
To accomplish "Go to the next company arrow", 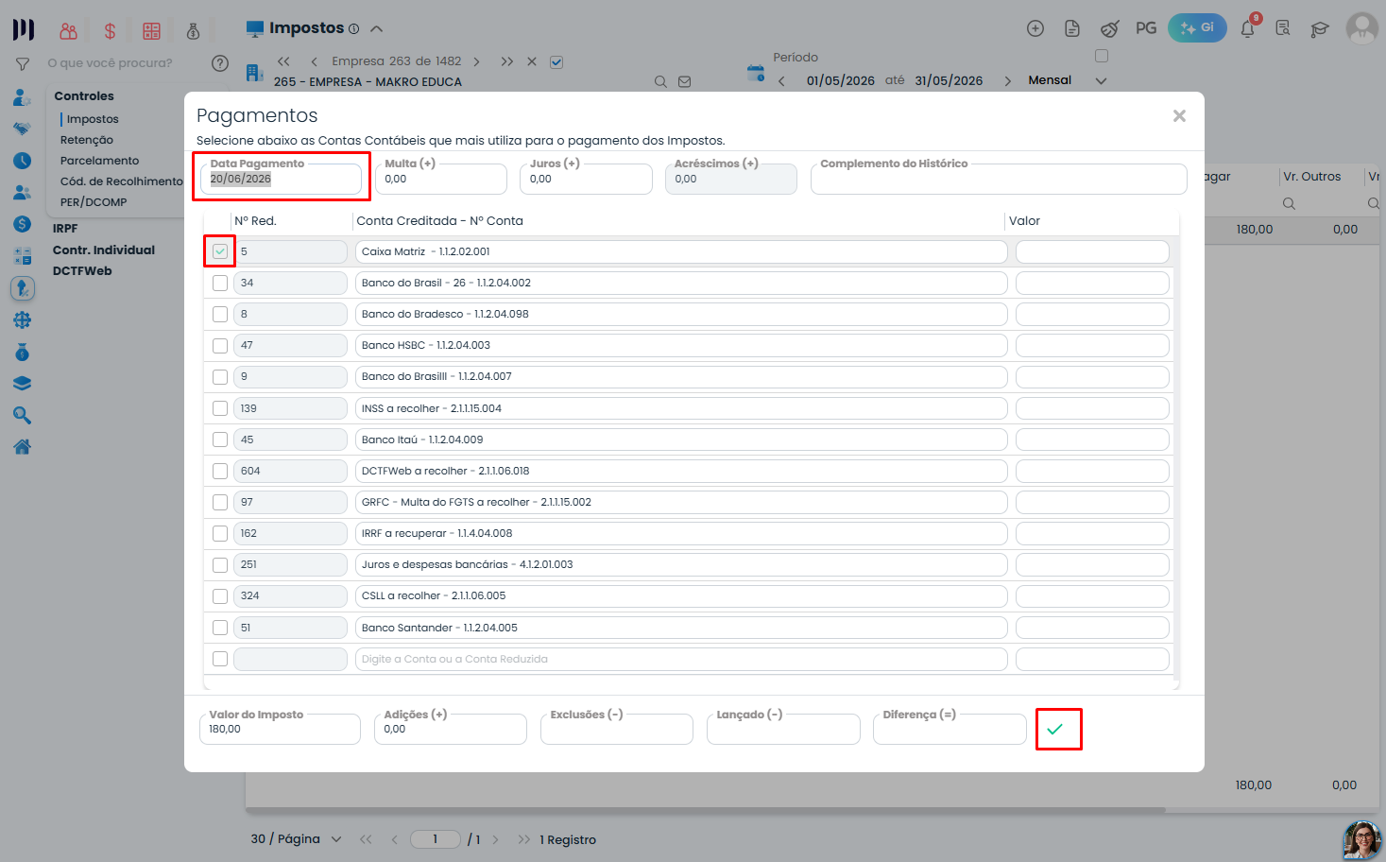I will point(476,61).
